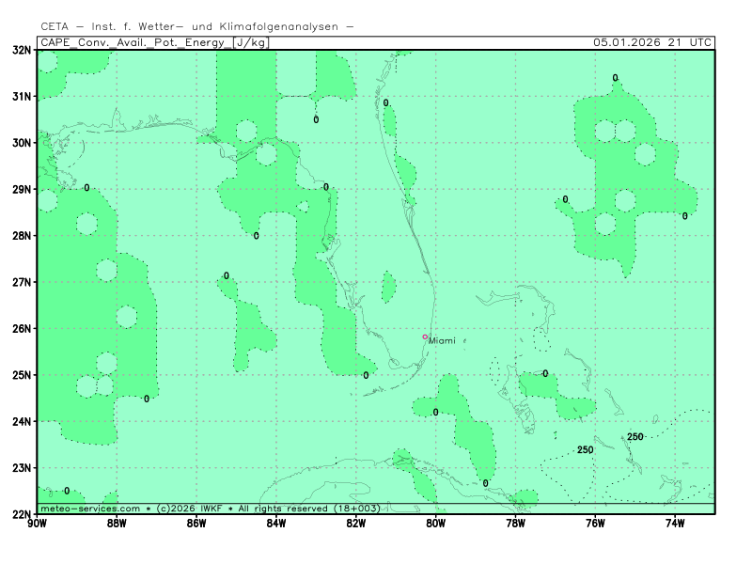
Task: Click the right 250 contour label
Action: click(635, 437)
